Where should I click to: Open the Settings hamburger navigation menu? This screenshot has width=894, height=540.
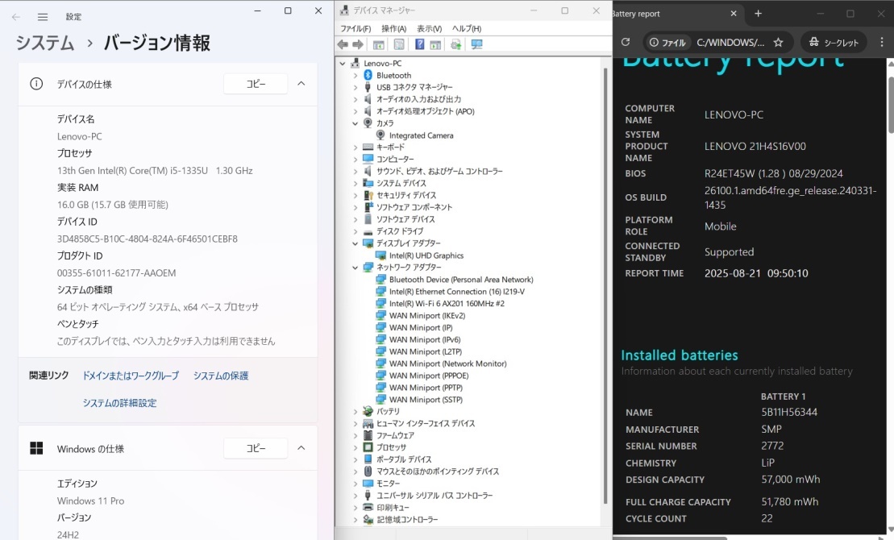(x=43, y=17)
